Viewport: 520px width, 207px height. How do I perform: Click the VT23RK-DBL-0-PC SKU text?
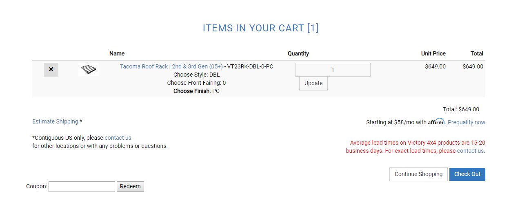[x=250, y=66]
